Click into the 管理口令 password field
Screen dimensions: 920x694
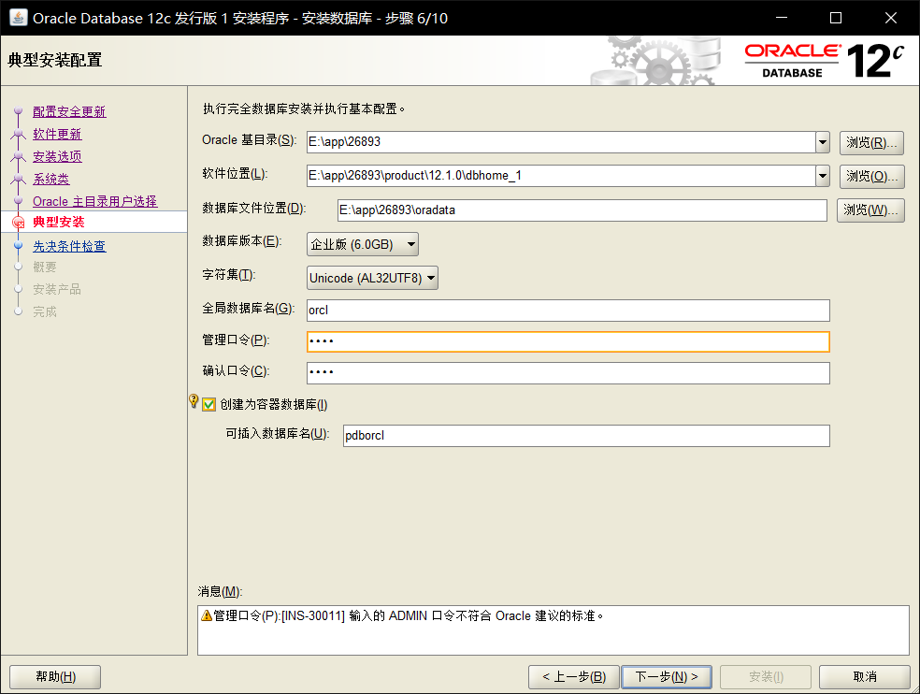point(568,341)
